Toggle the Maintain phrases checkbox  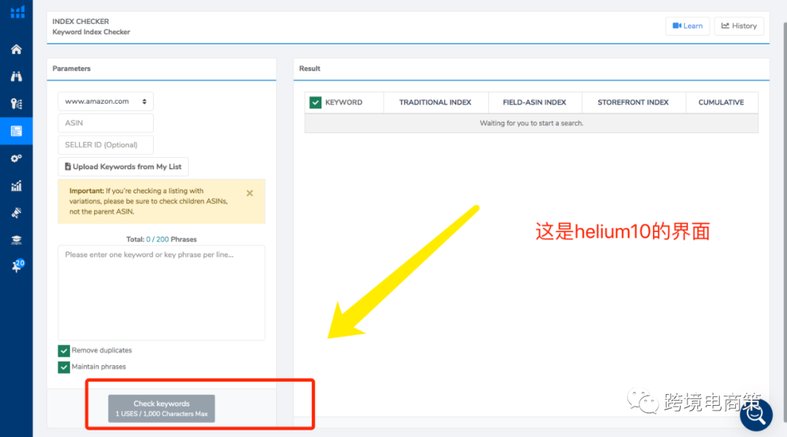(64, 367)
